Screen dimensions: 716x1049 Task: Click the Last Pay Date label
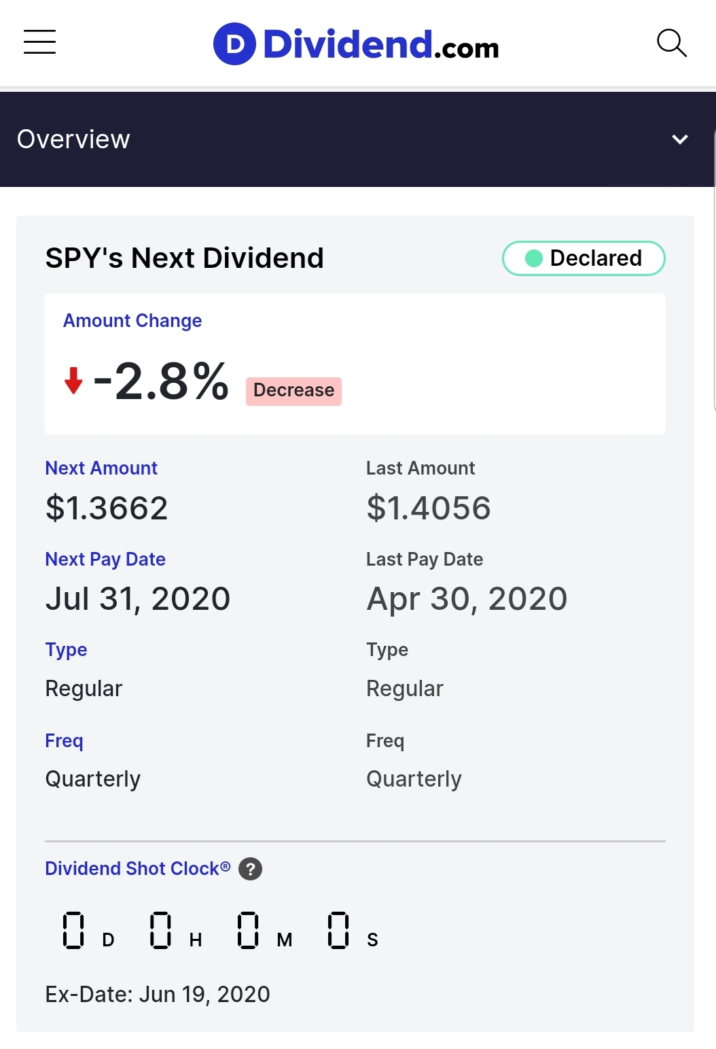pyautogui.click(x=425, y=560)
